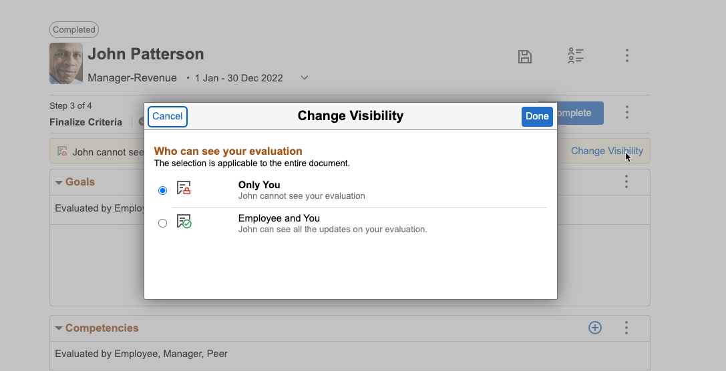Cancel the Change Visibility dialog
The height and width of the screenshot is (371, 726).
[167, 116]
